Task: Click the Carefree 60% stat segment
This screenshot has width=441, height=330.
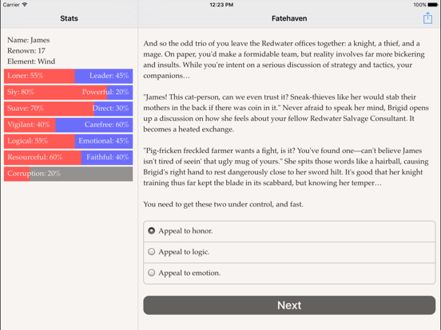Action: [94, 125]
